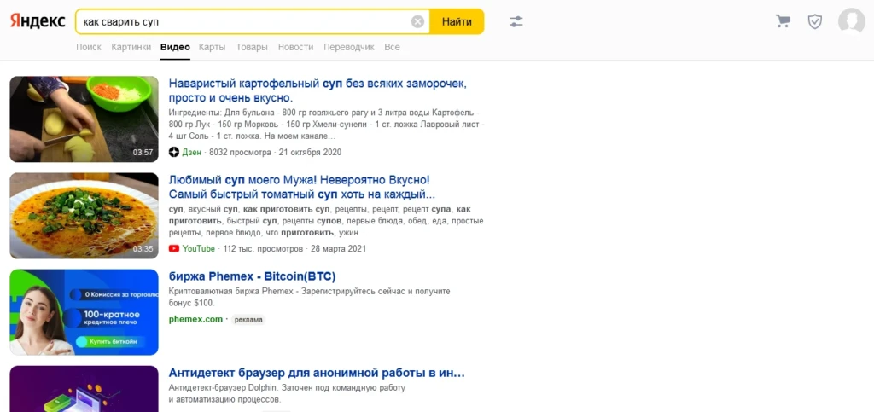
Task: Click the 'Ингредиенты: Для бульона' description text
Action: click(x=327, y=125)
